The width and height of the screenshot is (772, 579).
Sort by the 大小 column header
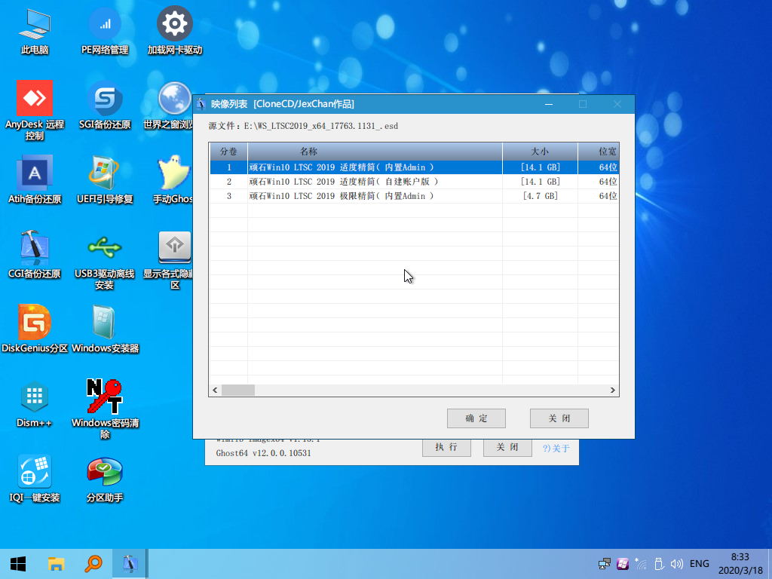540,152
